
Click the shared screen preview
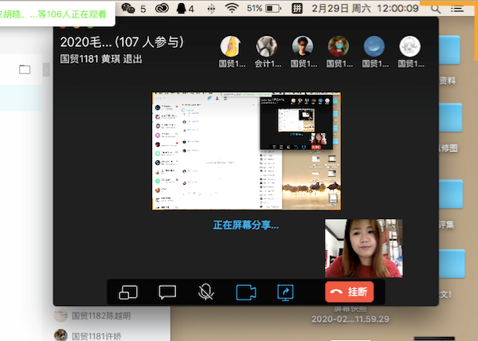point(246,151)
